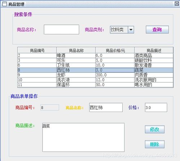Select the 饮料类 combo box

122,30
